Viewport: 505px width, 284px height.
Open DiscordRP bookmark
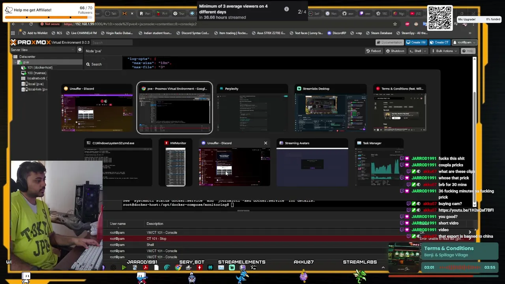[x=337, y=33]
